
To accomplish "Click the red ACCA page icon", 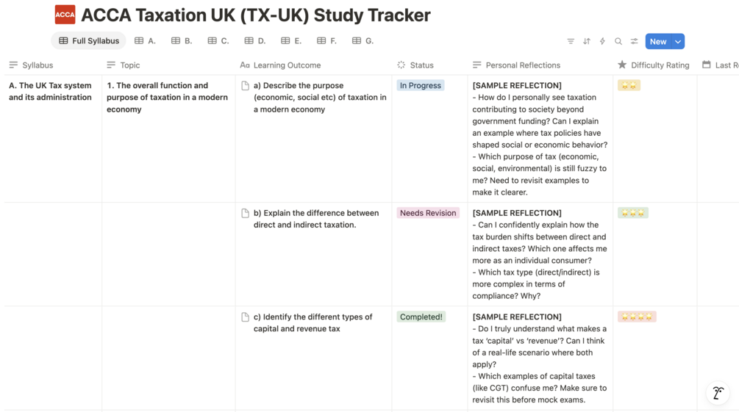I will pos(65,15).
